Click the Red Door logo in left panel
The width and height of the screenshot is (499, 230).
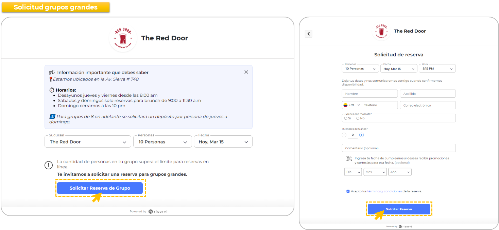[x=123, y=38]
